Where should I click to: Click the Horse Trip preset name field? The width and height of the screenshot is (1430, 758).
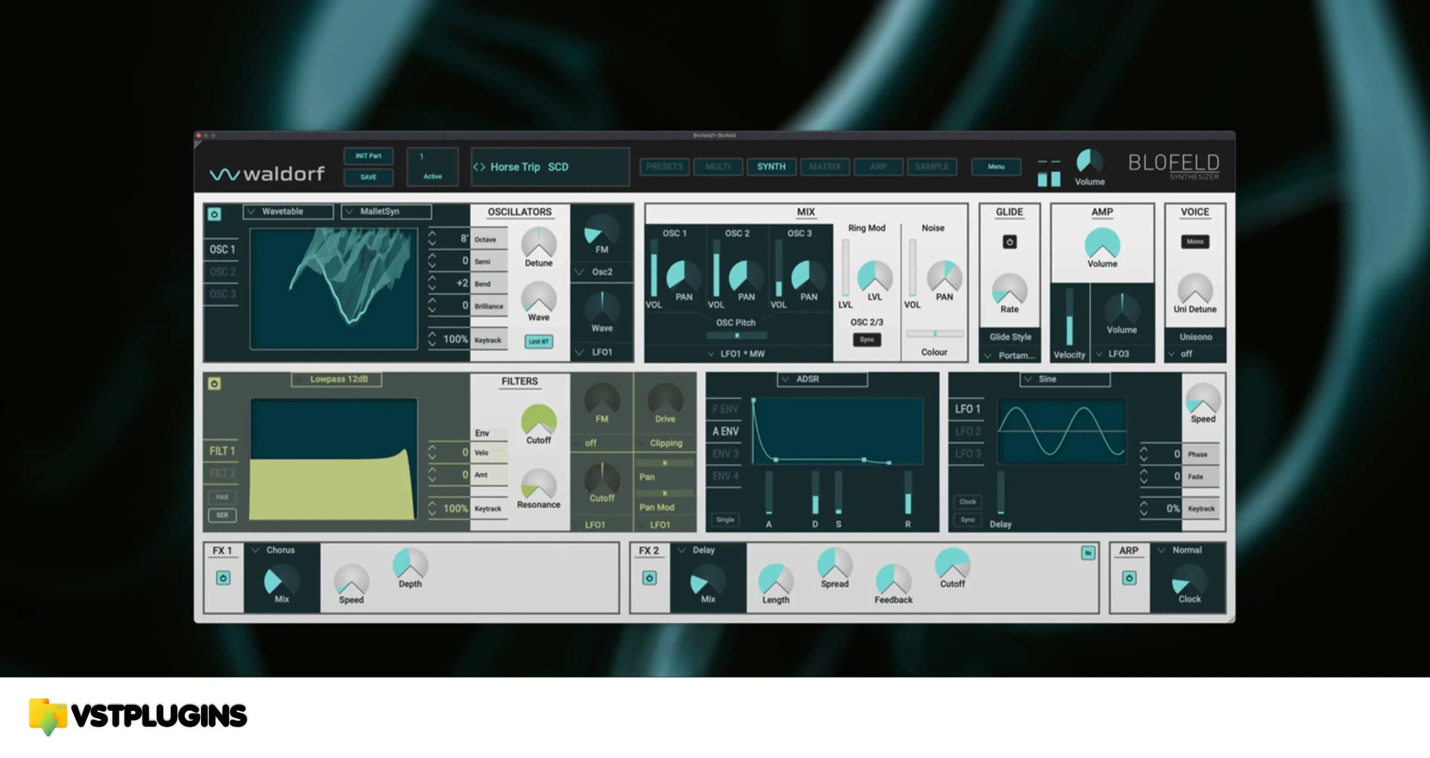point(550,167)
